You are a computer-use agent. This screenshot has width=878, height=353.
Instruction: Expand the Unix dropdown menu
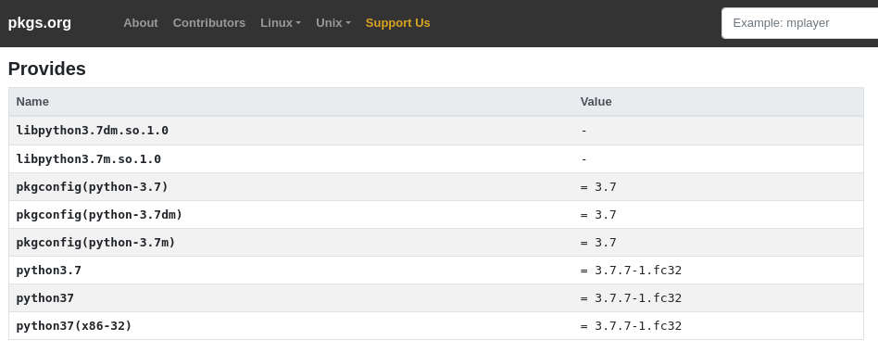[x=333, y=23]
